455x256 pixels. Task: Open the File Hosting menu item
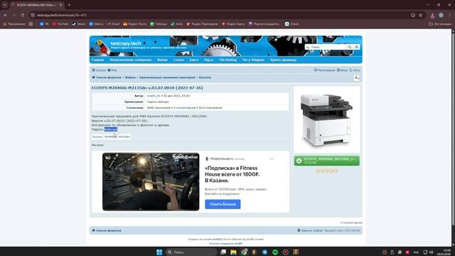(x=227, y=60)
